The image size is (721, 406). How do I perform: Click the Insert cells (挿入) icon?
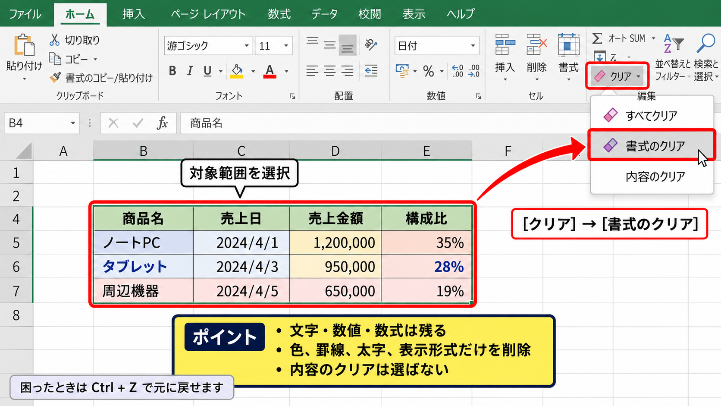(x=505, y=45)
